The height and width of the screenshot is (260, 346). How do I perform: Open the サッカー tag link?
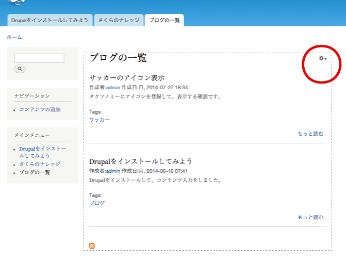coord(100,120)
